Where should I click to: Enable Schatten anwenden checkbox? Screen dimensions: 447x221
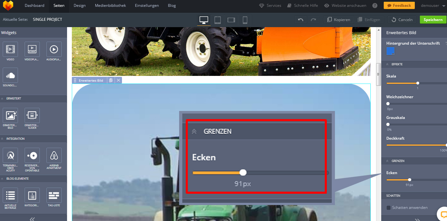pos(389,208)
